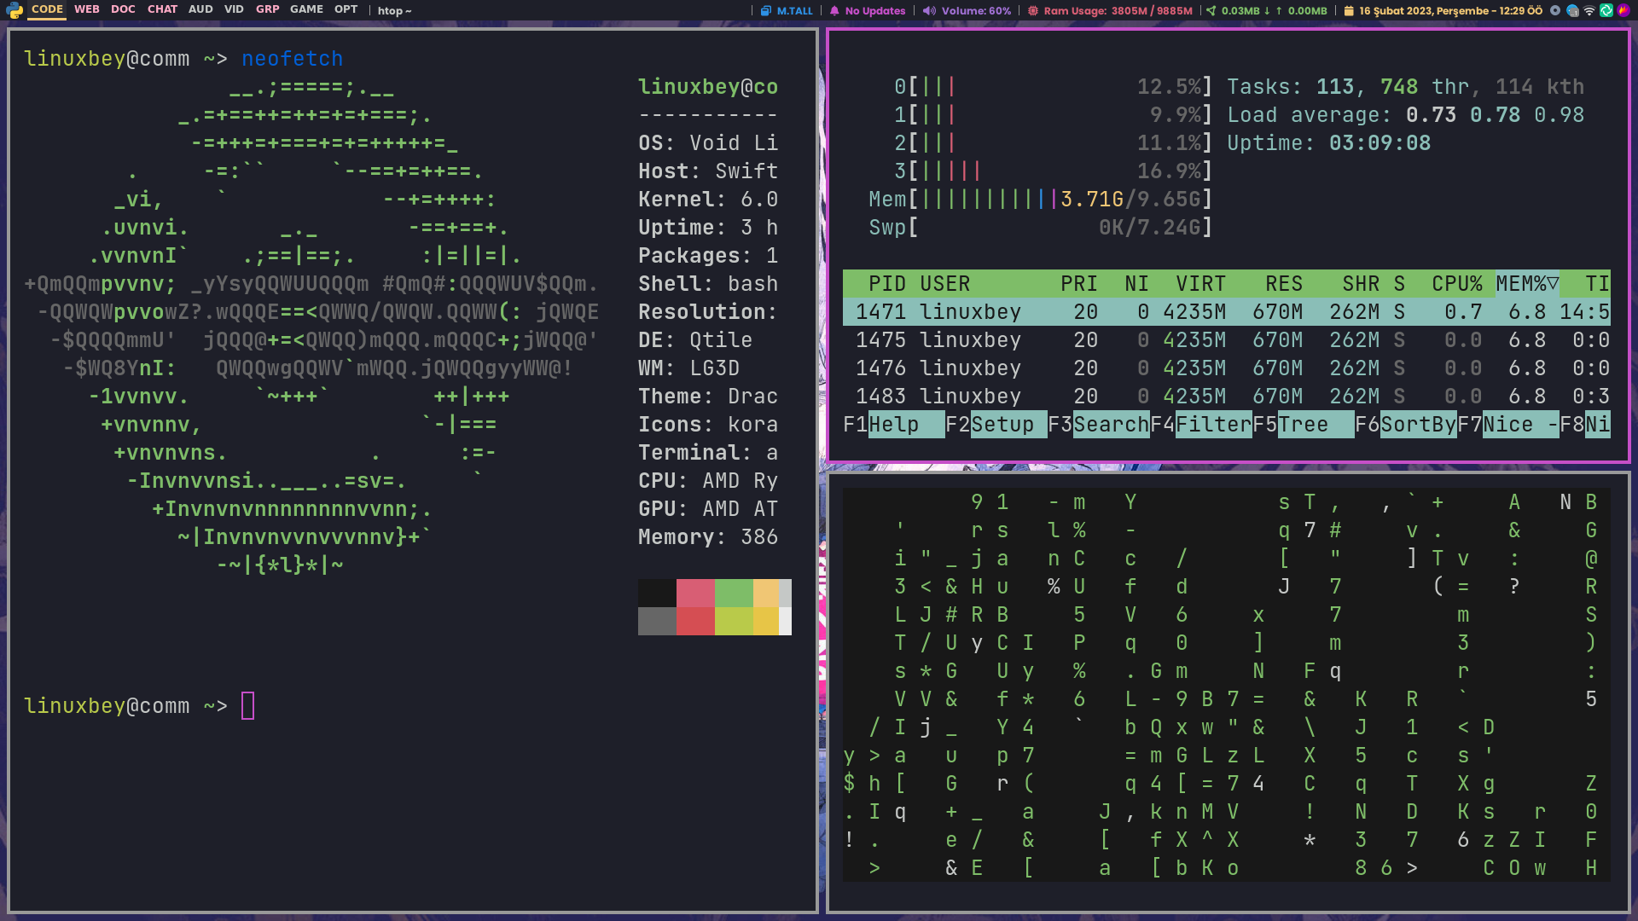This screenshot has width=1638, height=921.
Task: Open the GAME workspace group
Action: tap(306, 9)
